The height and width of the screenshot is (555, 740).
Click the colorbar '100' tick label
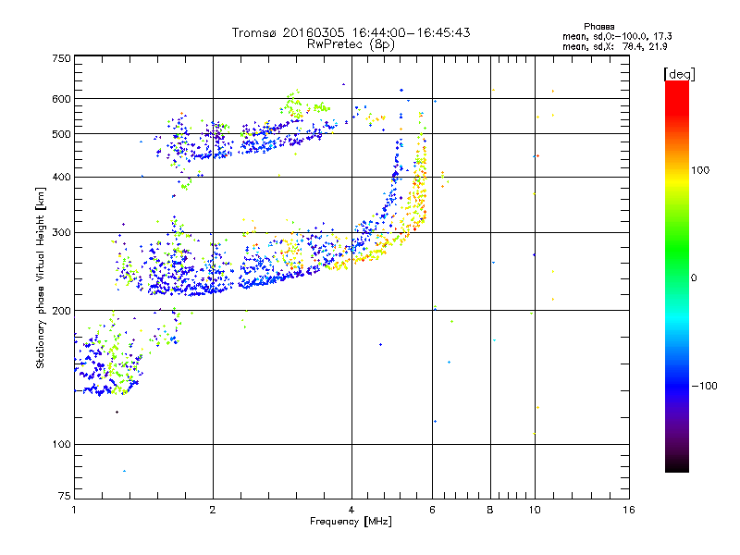tap(700, 170)
